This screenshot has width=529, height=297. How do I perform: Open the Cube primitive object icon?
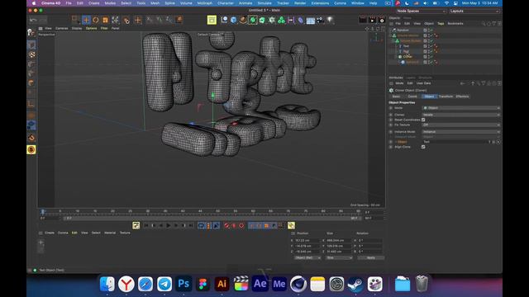point(233,20)
